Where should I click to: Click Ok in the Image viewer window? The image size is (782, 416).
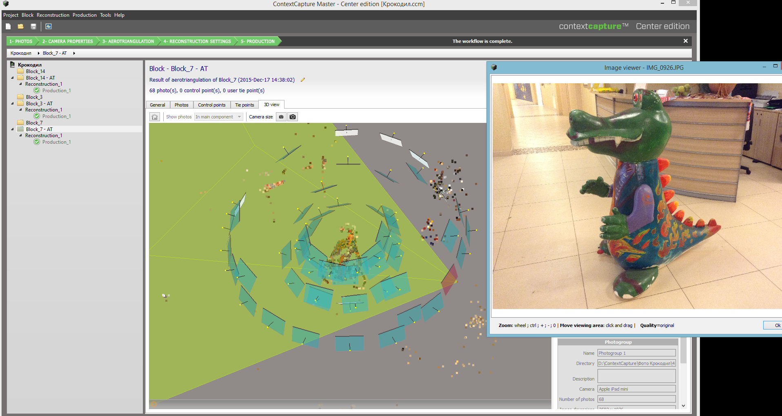[x=773, y=325]
